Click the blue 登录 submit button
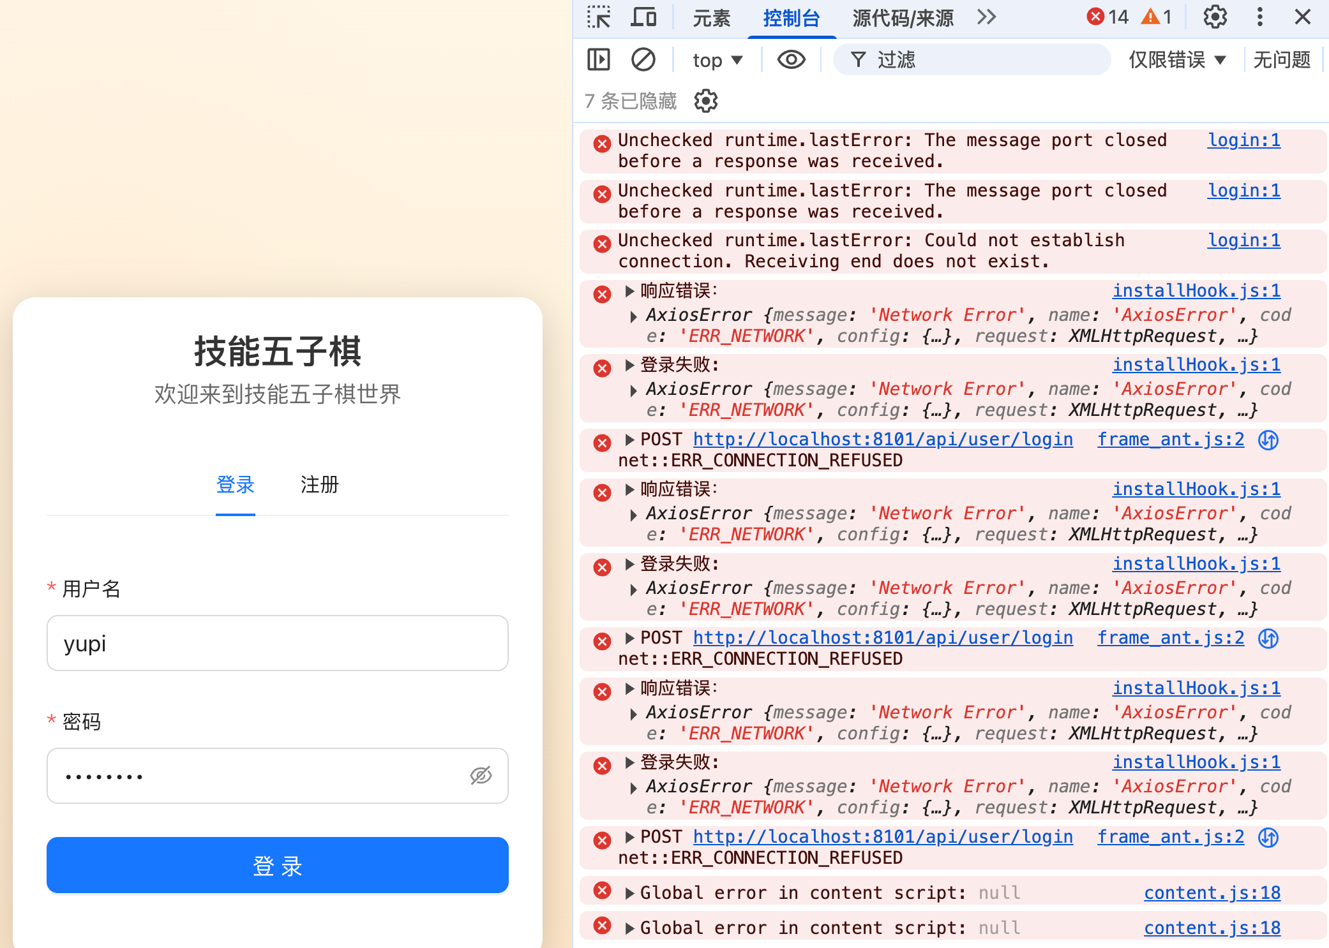The image size is (1329, 948). pos(277,865)
